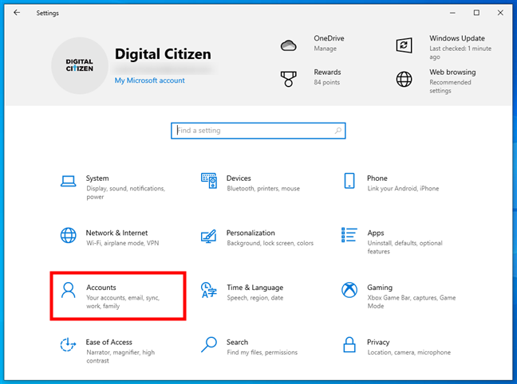Viewport: 517px width, 384px height.
Task: Open the Network & Internet globe icon
Action: 69,236
